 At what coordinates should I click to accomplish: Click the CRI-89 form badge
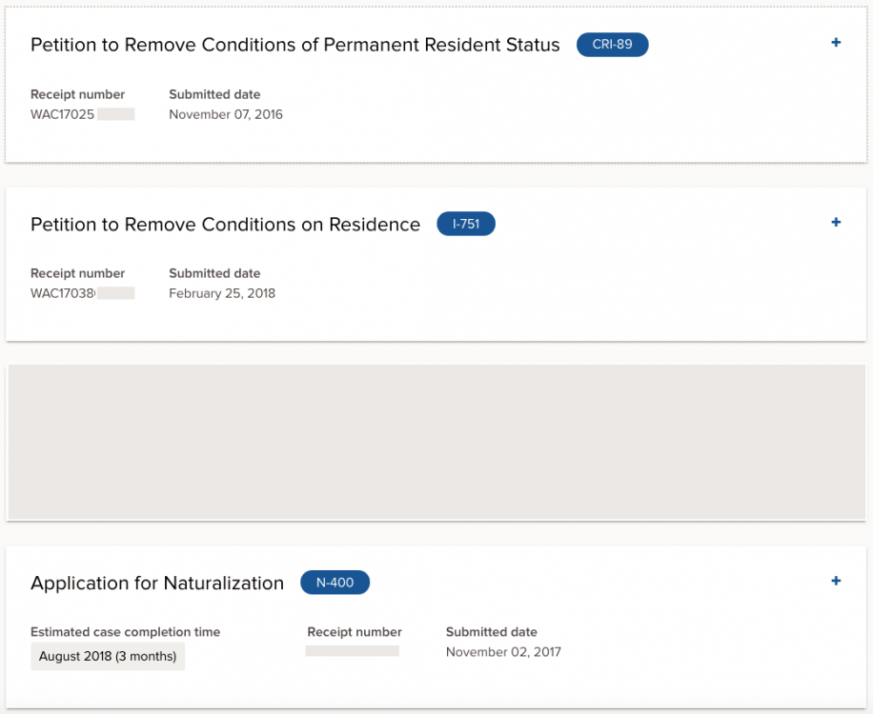(612, 45)
